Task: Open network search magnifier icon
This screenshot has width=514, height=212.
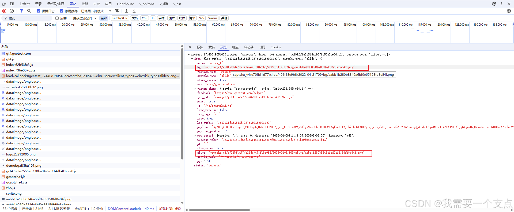Action: pos(29,11)
